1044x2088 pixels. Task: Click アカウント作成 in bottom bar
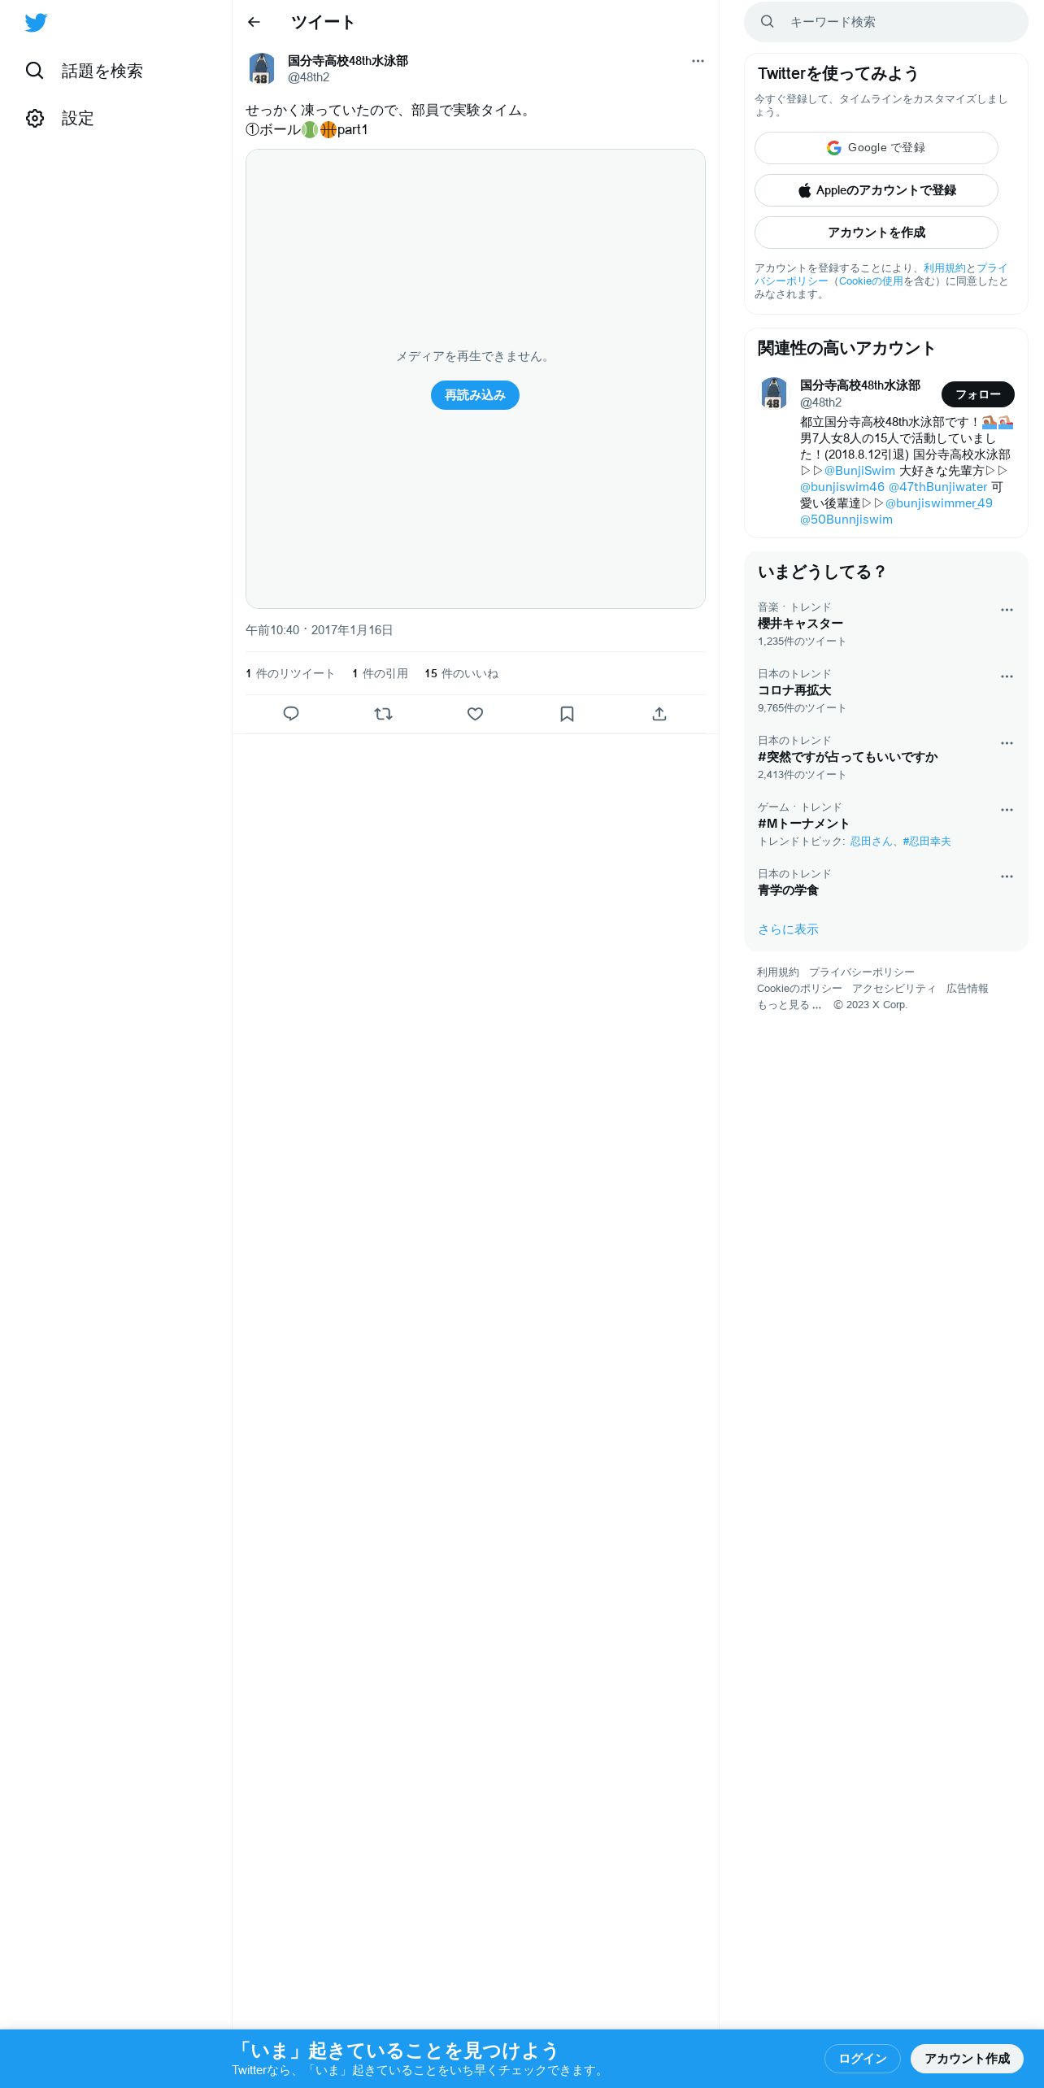[967, 2059]
